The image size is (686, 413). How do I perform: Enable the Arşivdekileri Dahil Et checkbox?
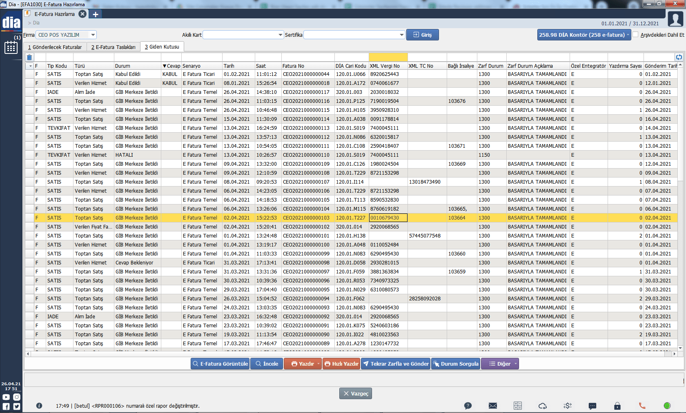(635, 35)
